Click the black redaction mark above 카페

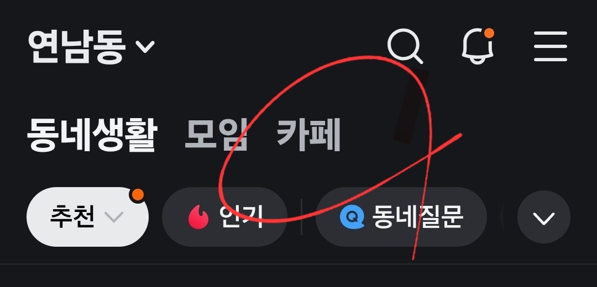[410, 106]
